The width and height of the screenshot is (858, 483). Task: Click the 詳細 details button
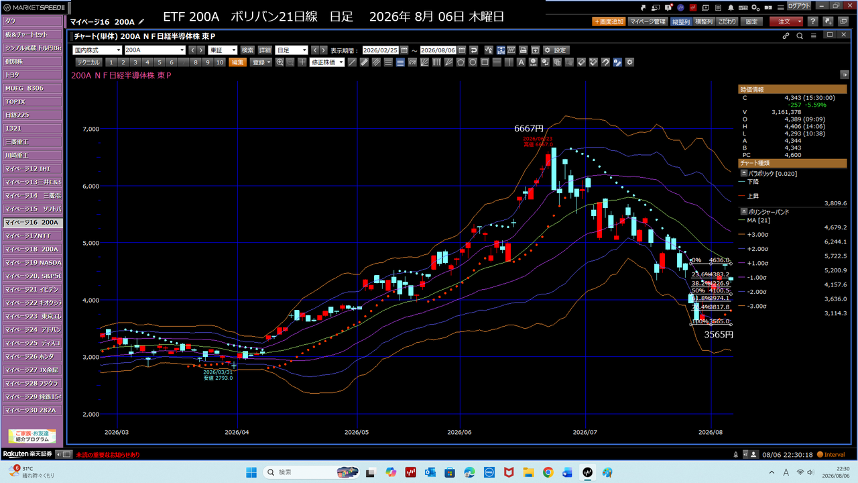point(265,50)
